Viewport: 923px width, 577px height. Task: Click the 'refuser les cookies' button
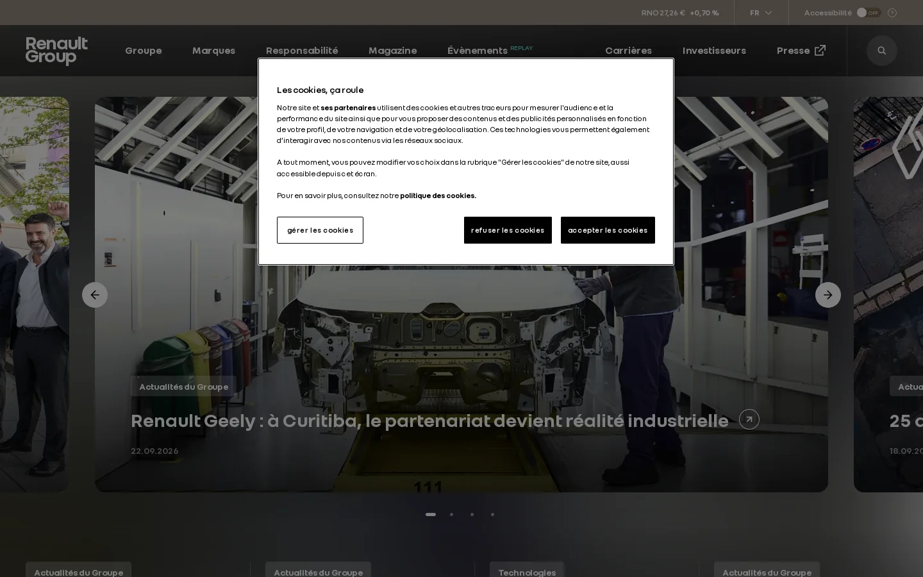pyautogui.click(x=508, y=230)
